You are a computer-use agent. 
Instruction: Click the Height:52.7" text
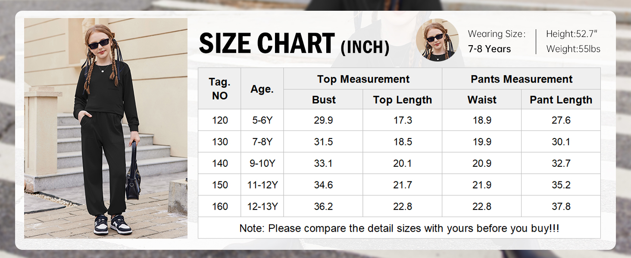point(573,34)
